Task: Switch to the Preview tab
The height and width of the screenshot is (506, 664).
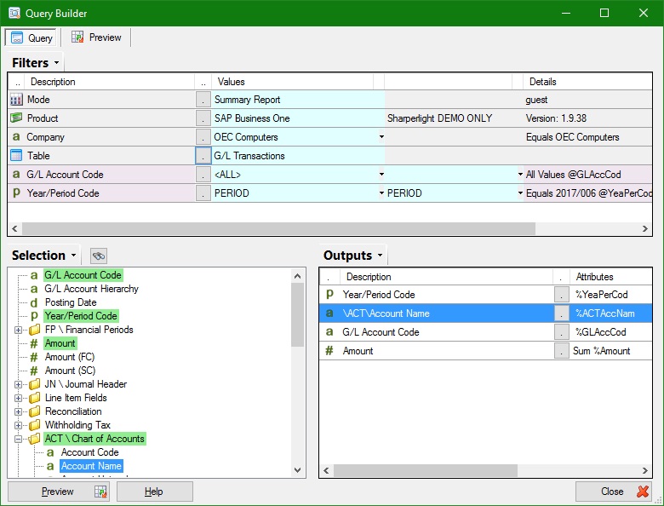Action: pyautogui.click(x=96, y=37)
